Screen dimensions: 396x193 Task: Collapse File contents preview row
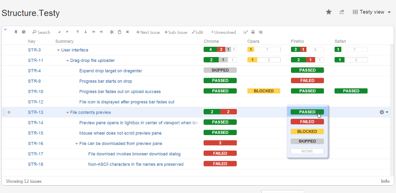point(68,112)
